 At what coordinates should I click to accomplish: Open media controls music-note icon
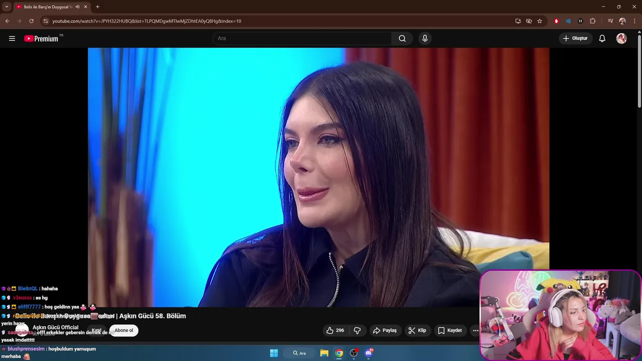[x=610, y=21]
